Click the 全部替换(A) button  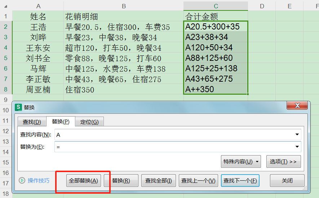83,180
